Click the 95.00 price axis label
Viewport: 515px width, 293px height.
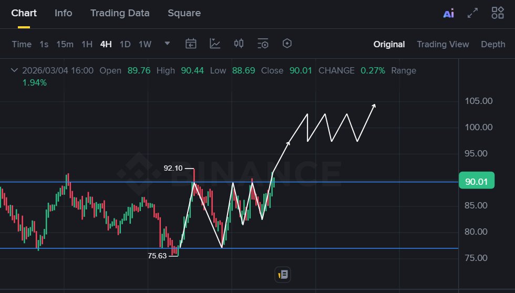tap(476, 153)
